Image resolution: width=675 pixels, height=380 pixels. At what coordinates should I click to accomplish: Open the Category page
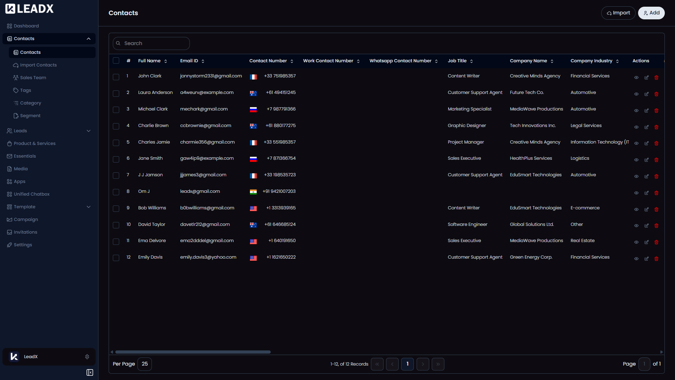tap(31, 103)
